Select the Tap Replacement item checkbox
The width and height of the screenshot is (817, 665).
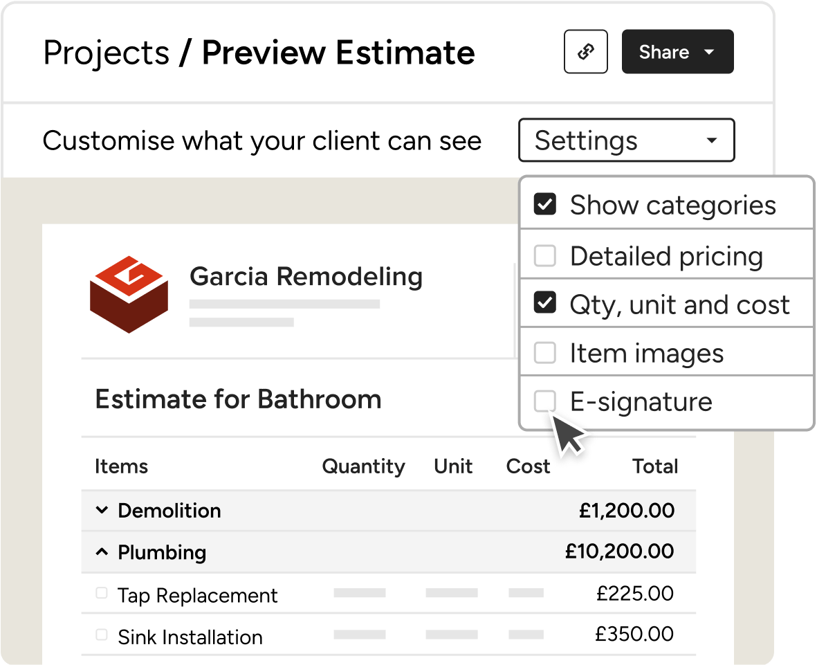(102, 593)
